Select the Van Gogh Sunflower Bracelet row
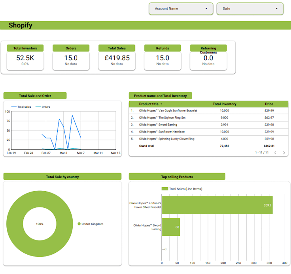This screenshot has width=291, height=274. coord(209,111)
